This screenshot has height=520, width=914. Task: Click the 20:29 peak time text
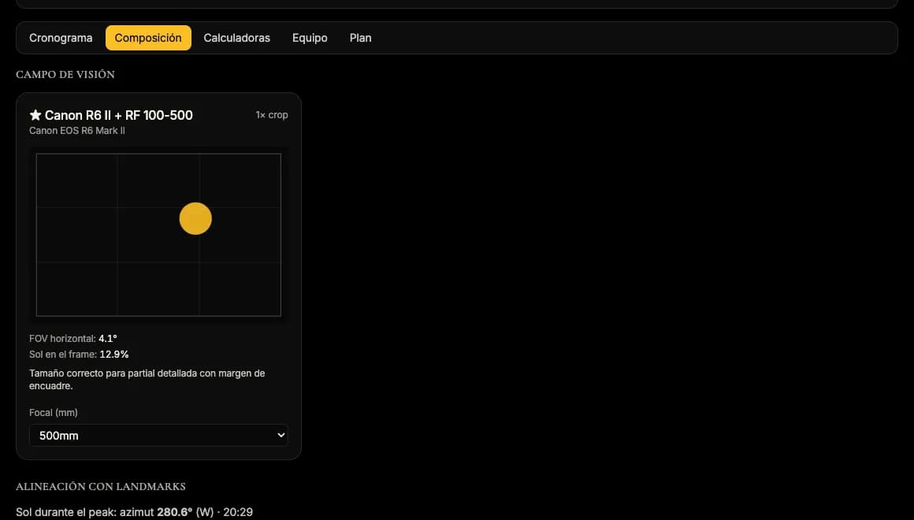click(238, 512)
